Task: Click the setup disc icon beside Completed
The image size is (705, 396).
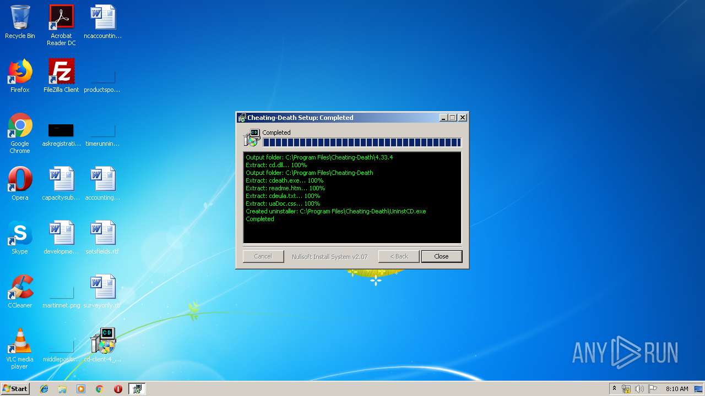Action: [x=252, y=137]
